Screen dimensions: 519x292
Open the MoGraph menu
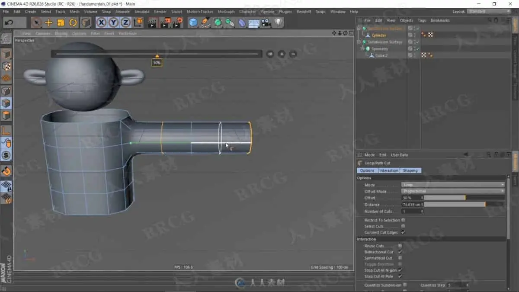point(226,12)
